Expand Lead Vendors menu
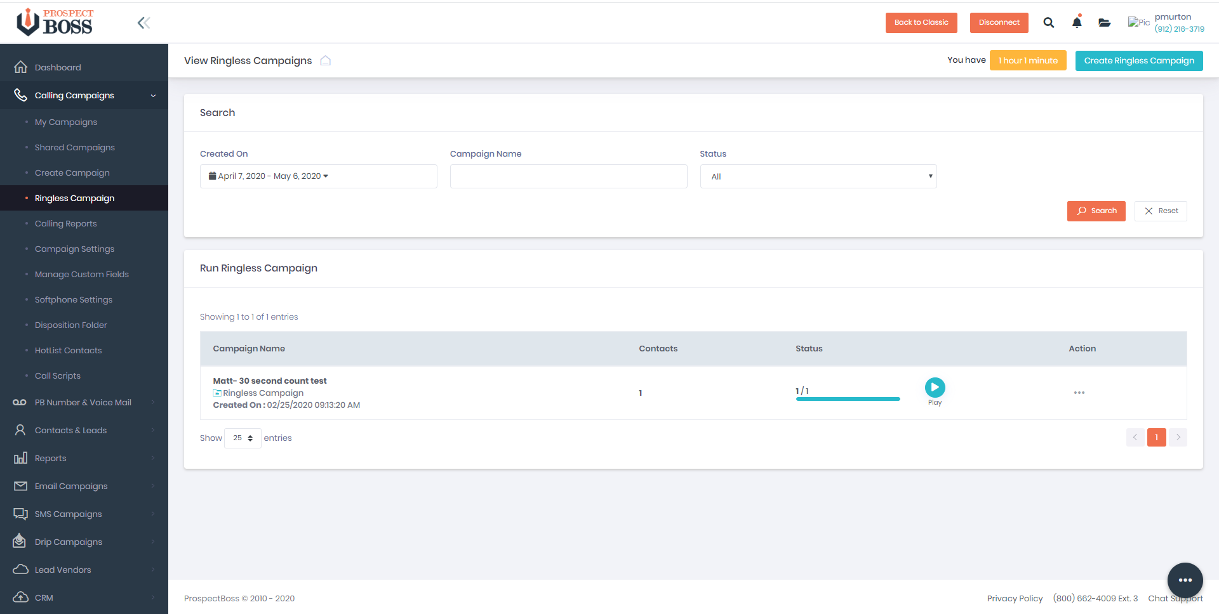1219x614 pixels. click(153, 570)
